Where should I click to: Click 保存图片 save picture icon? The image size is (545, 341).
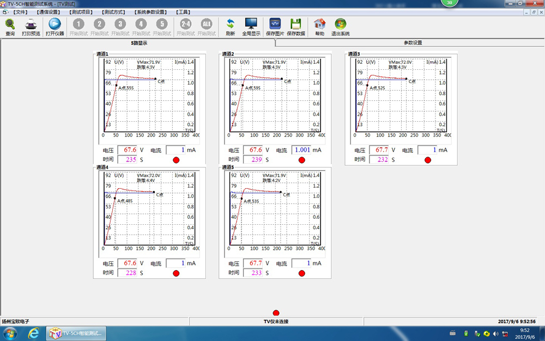tap(275, 25)
